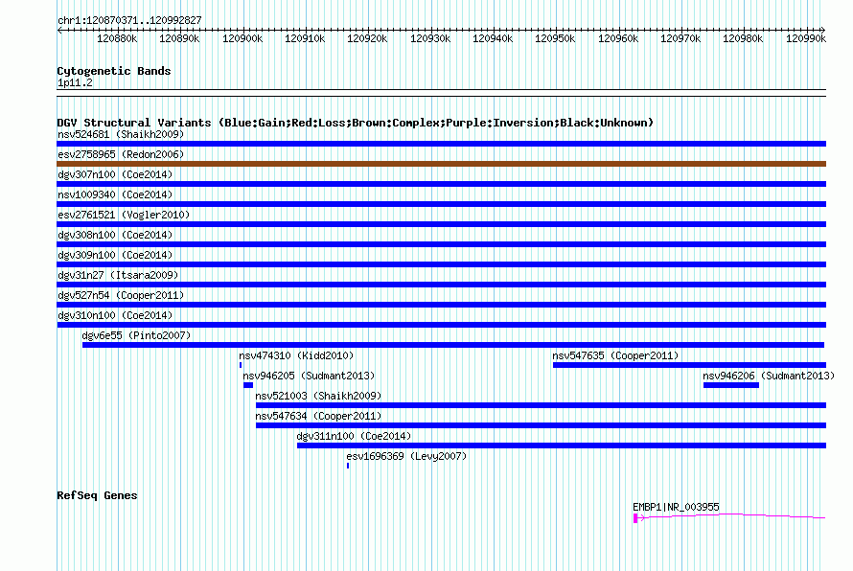Screen dimensions: 853x571
Task: Click the 1p11.2 cytoband label
Action: point(75,82)
